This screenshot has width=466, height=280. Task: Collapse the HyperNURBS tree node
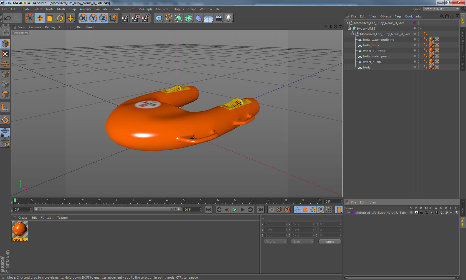349,29
